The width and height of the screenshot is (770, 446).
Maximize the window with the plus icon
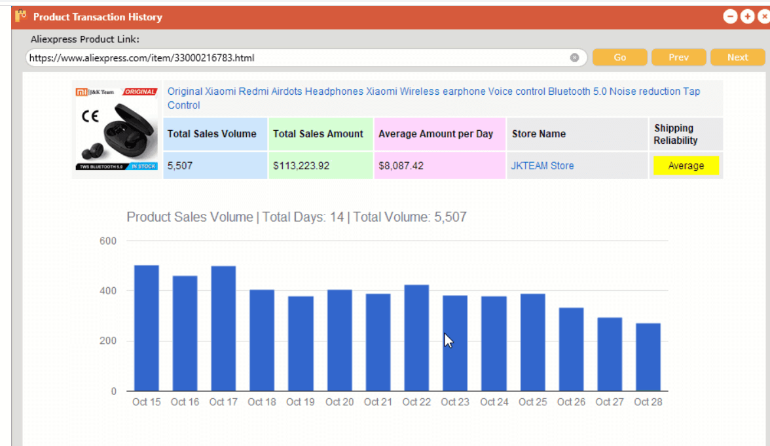748,17
